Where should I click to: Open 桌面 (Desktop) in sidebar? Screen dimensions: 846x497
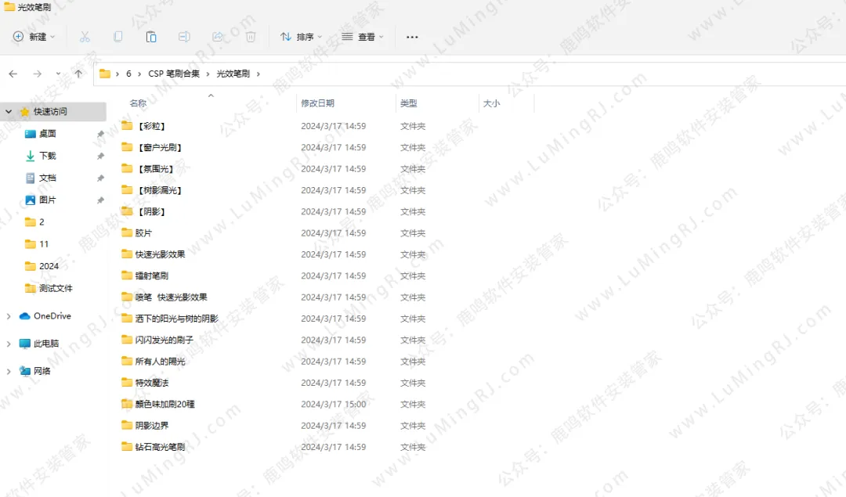click(x=47, y=134)
